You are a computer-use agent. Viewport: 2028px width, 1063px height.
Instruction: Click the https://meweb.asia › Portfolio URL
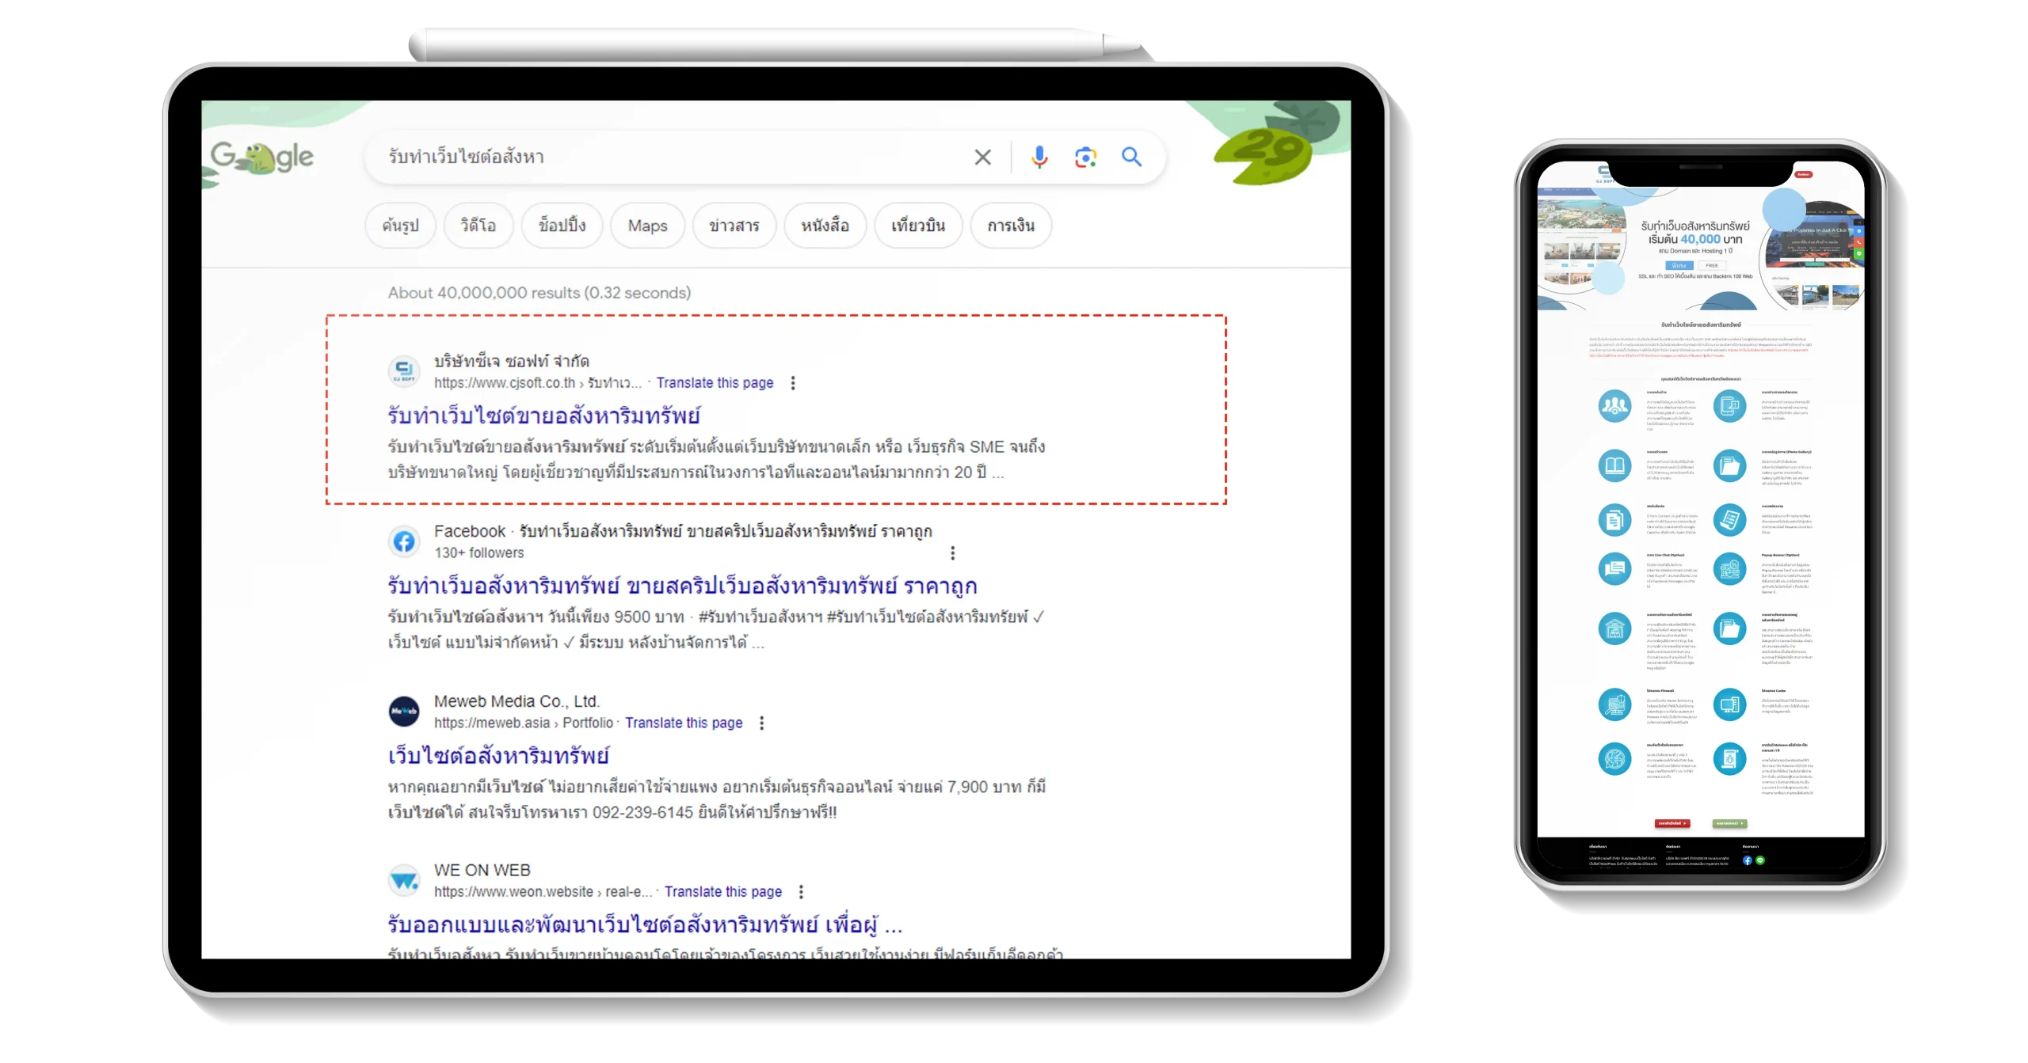[x=524, y=723]
